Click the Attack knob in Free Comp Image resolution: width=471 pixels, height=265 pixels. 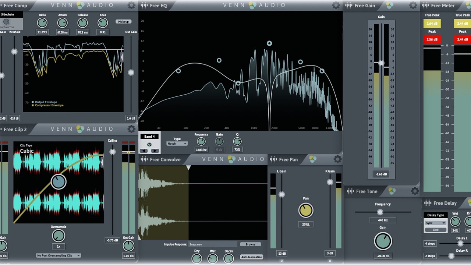tap(63, 23)
